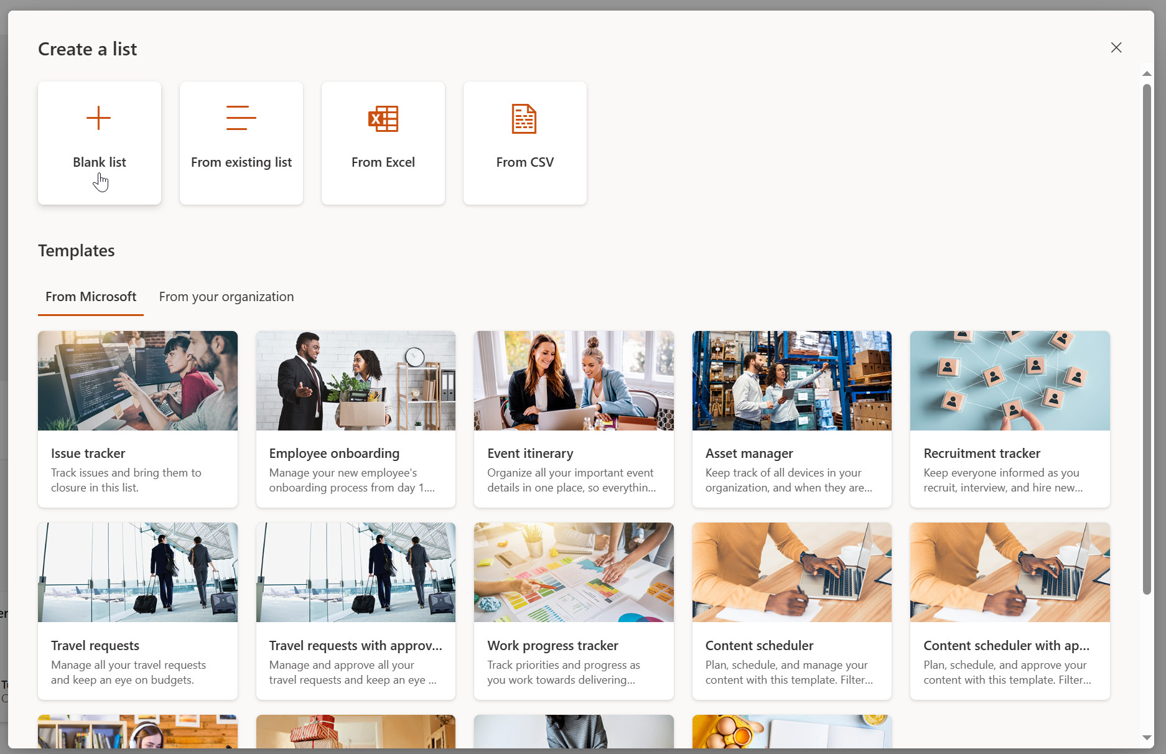
Task: Click the vertical scrollbar thumb
Action: click(x=1147, y=339)
